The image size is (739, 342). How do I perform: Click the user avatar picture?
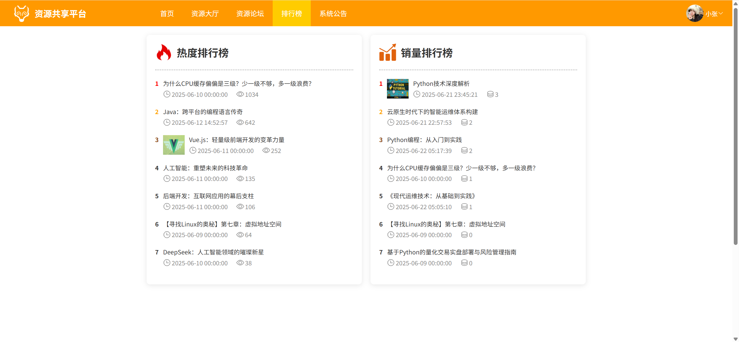(x=695, y=13)
